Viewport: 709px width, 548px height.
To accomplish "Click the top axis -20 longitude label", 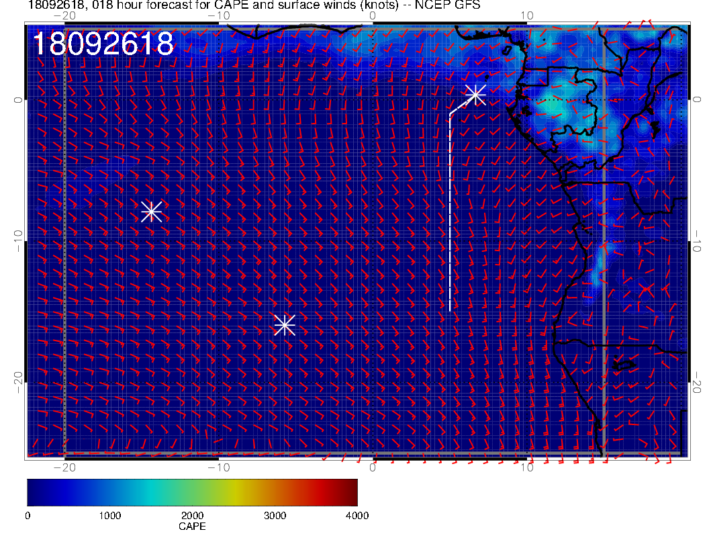I will pos(64,16).
